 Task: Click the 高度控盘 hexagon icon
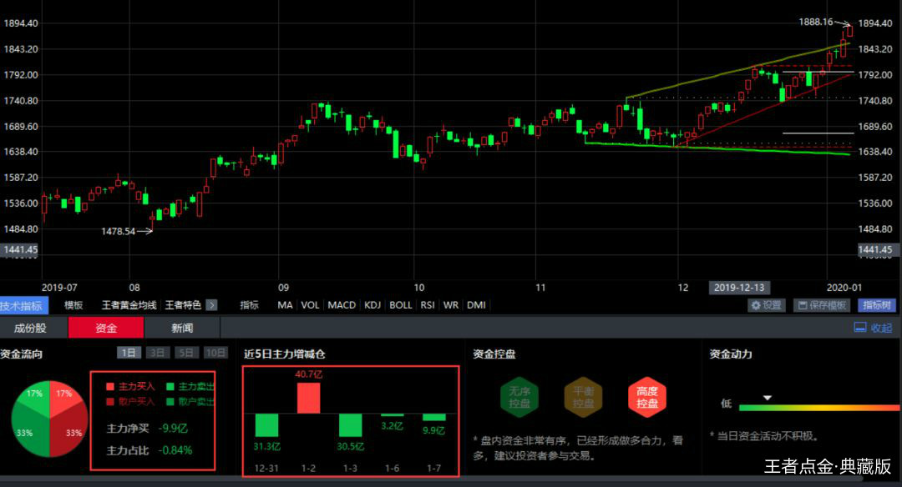click(647, 397)
